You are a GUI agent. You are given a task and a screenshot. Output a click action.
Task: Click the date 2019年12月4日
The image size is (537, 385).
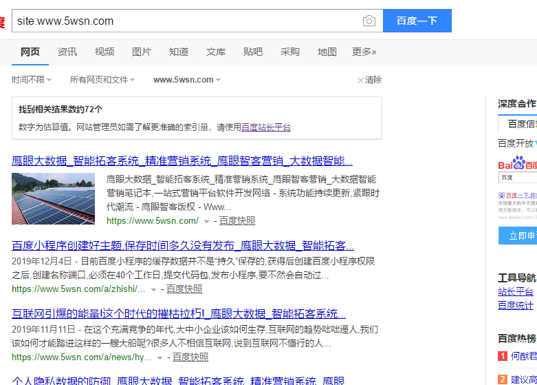[x=41, y=262]
